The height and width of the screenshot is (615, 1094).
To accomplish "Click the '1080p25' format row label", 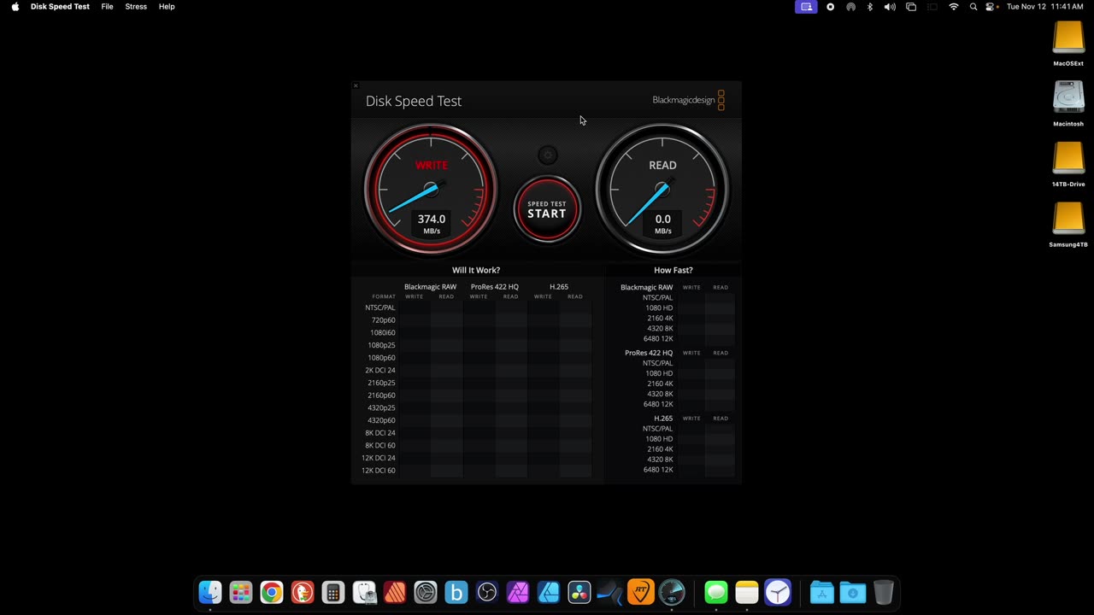I will pos(382,345).
